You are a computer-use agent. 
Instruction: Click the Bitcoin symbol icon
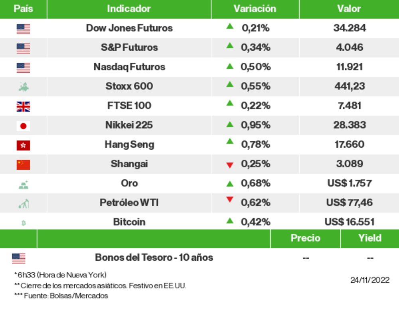pos(24,223)
